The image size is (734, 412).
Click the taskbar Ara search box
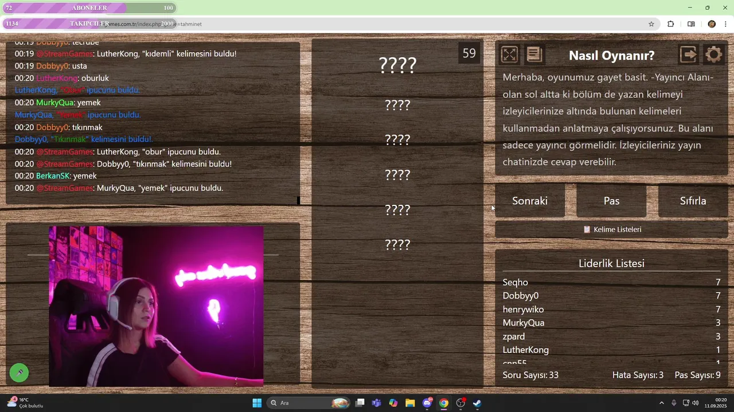point(309,403)
